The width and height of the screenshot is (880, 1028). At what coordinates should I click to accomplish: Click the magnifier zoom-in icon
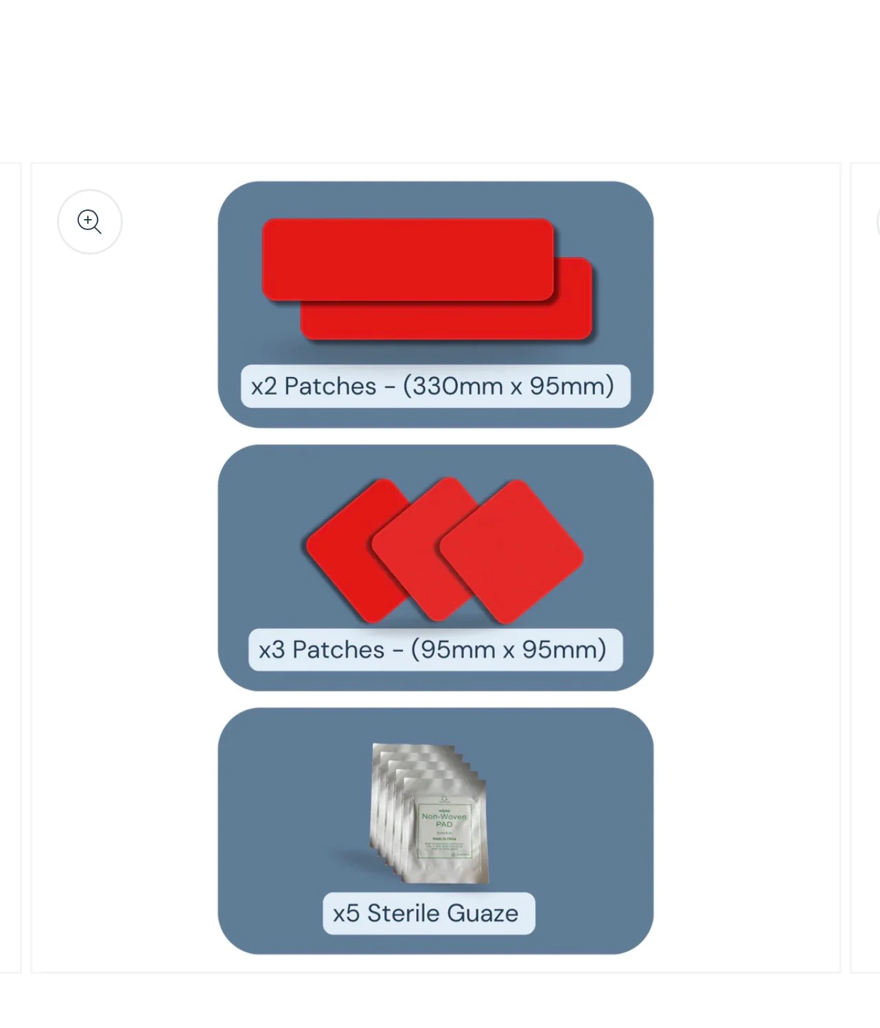[90, 222]
